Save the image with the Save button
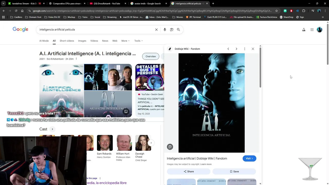This screenshot has height=185, width=329. point(234,171)
